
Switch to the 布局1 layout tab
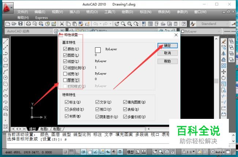coord(44,129)
